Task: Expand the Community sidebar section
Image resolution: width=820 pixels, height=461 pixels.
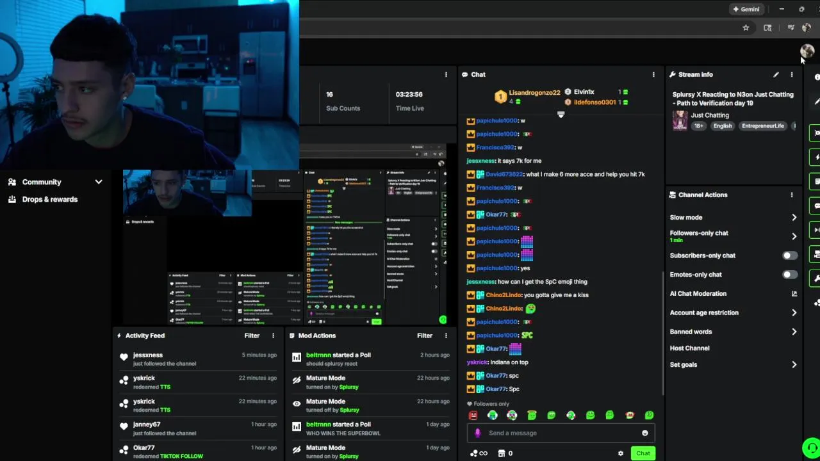Action: pyautogui.click(x=56, y=182)
